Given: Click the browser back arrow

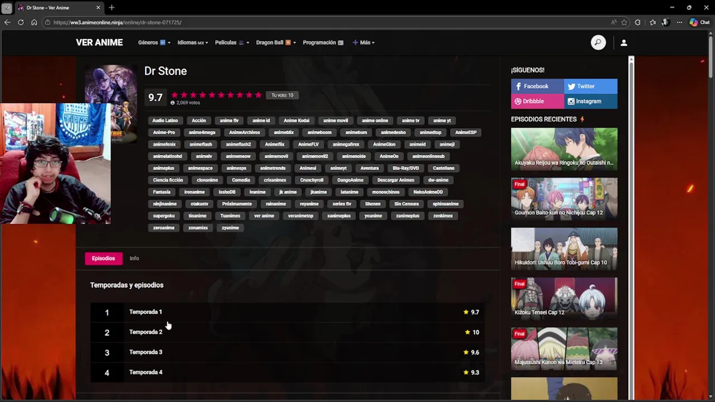Looking at the screenshot, I should [7, 22].
